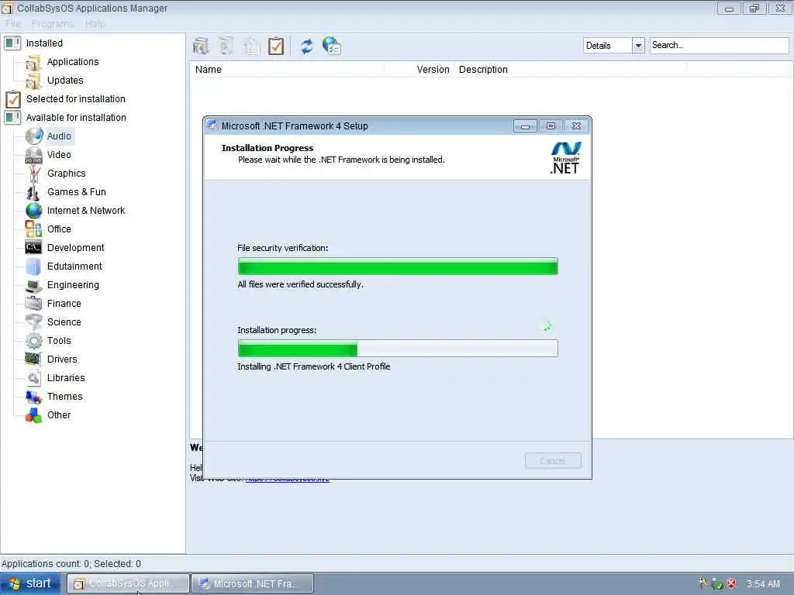Click the Search input field
Screen dimensions: 794x595
coord(719,45)
